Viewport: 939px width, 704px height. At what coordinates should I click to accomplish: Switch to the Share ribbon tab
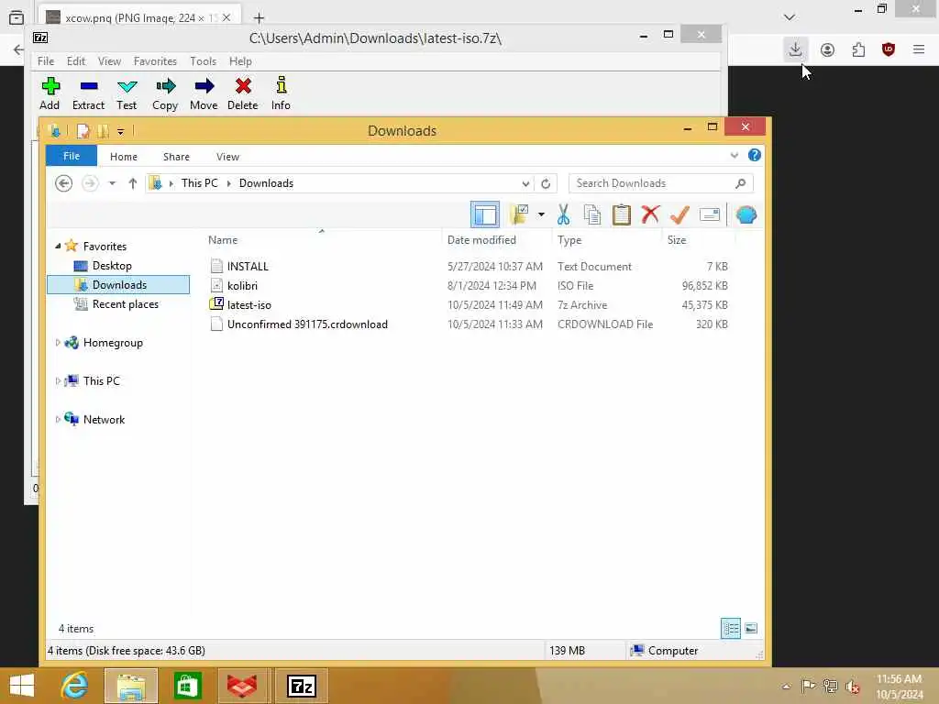(177, 157)
